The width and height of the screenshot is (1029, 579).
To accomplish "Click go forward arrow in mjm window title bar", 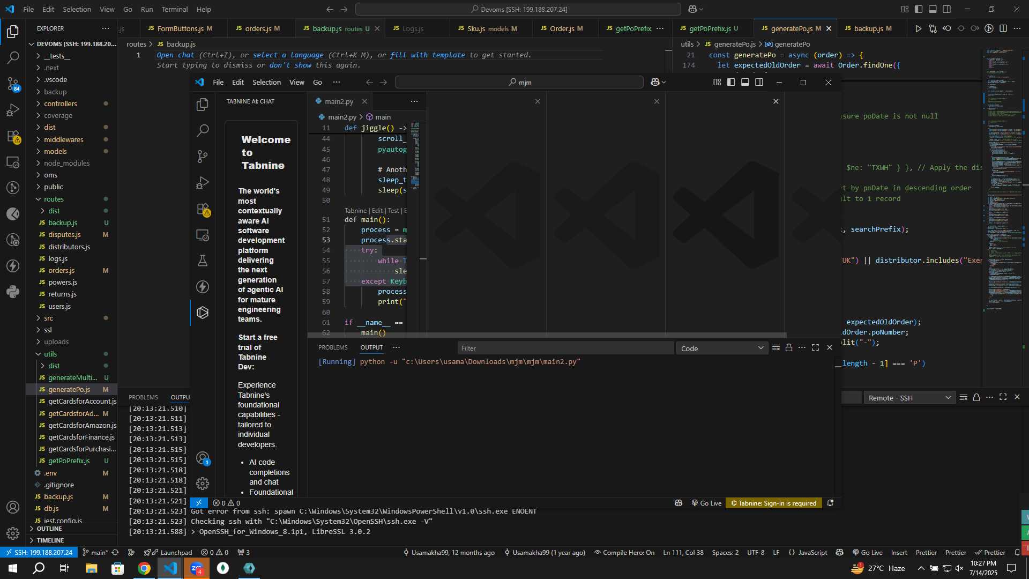I will (x=383, y=82).
